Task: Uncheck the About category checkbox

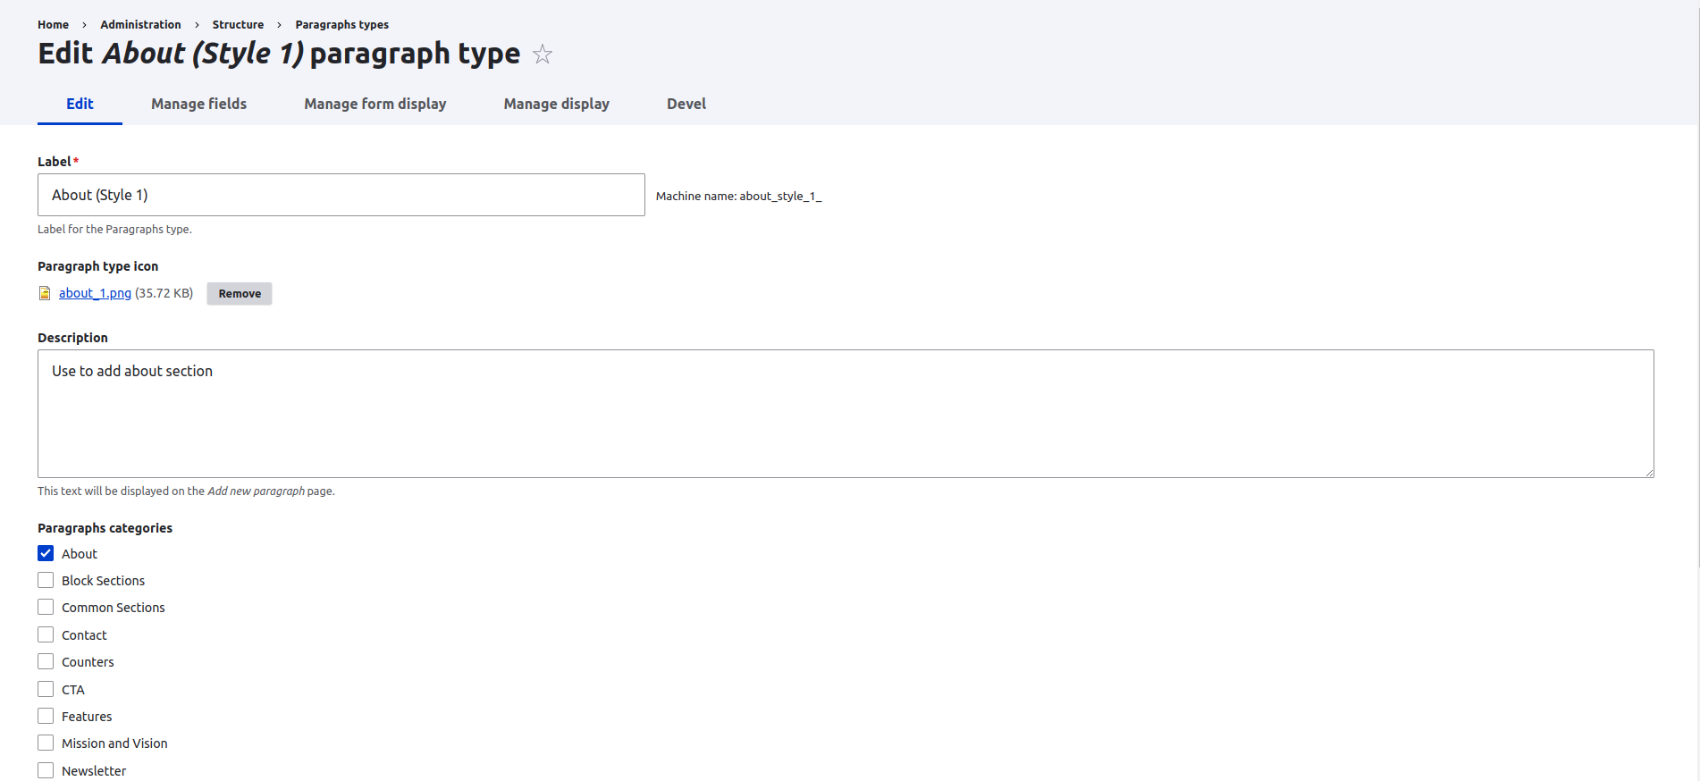Action: coord(46,554)
